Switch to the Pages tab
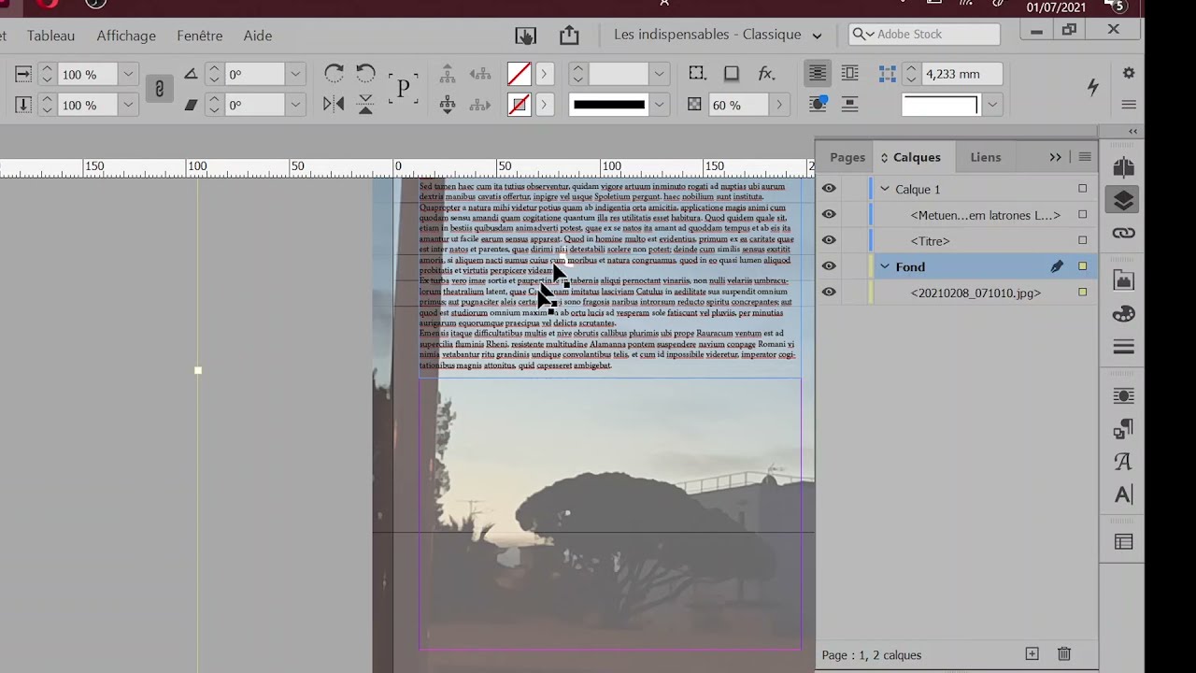Viewport: 1196px width, 673px height. (847, 157)
